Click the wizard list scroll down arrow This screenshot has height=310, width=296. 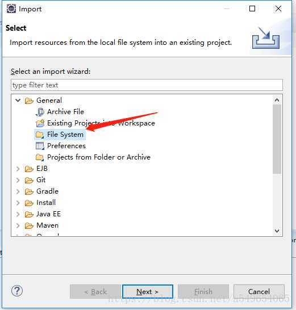coord(277,231)
